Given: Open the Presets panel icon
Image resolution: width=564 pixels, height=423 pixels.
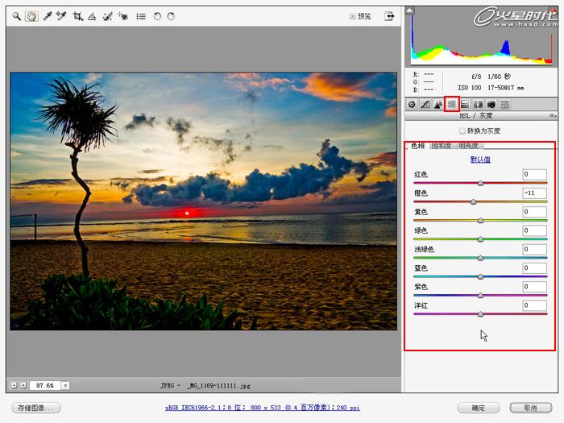Looking at the screenshot, I should 504,104.
